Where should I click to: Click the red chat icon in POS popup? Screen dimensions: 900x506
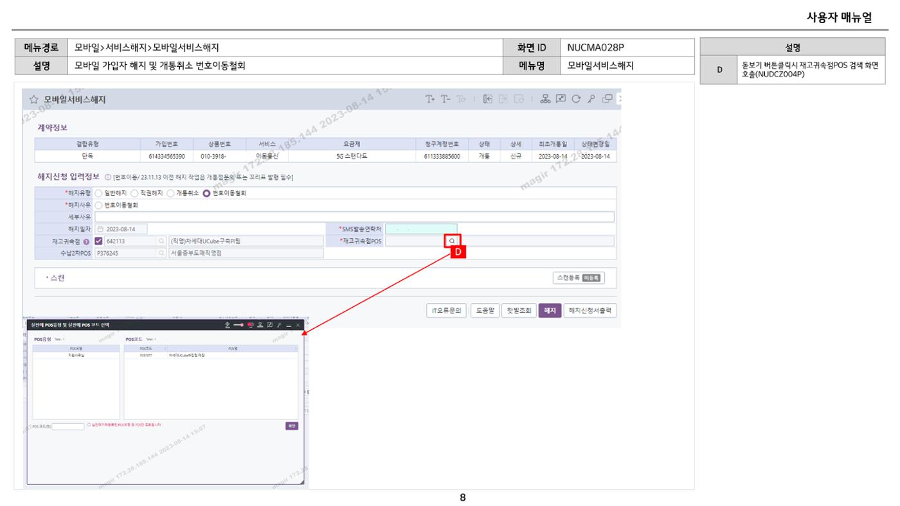pyautogui.click(x=251, y=326)
